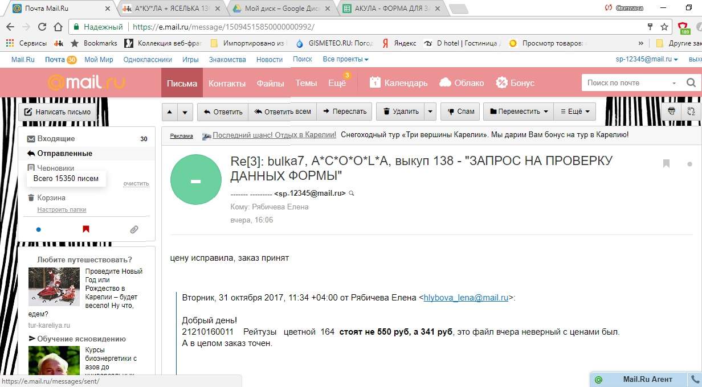Print this message via the printer icon
This screenshot has width=702, height=387.
click(672, 112)
